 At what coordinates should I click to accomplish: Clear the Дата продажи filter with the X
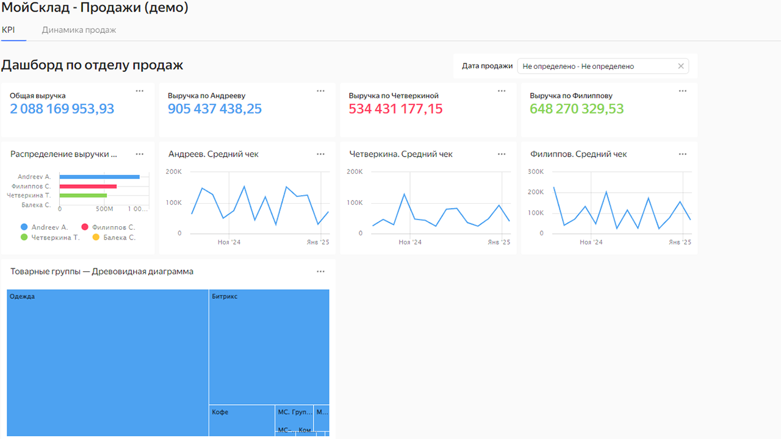681,66
